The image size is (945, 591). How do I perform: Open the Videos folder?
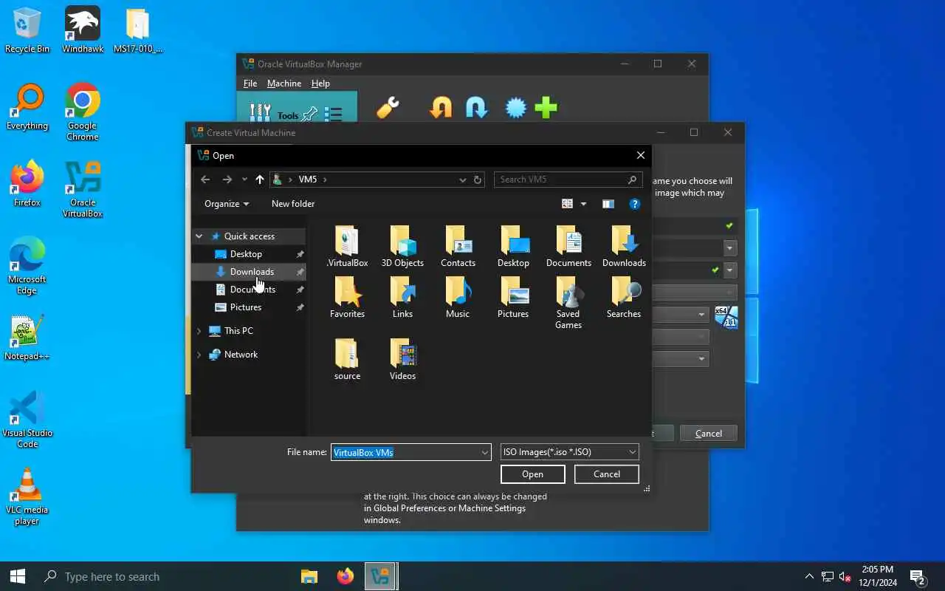(x=402, y=360)
